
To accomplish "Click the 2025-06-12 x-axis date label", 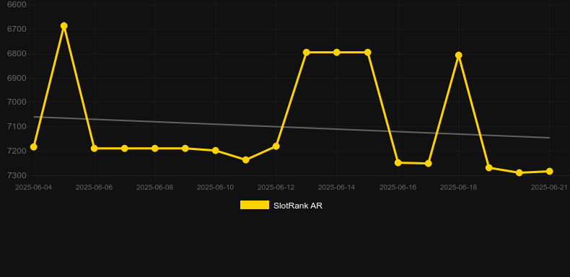I will coord(276,188).
